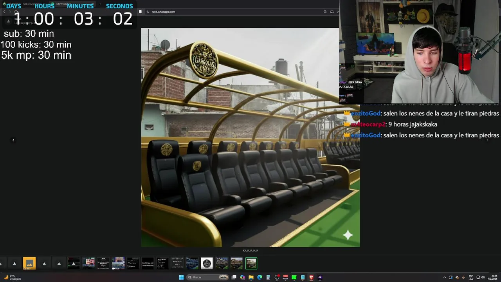501x282 pixels.
Task: Open the 24°C Despejado weather widget
Action: 12,277
